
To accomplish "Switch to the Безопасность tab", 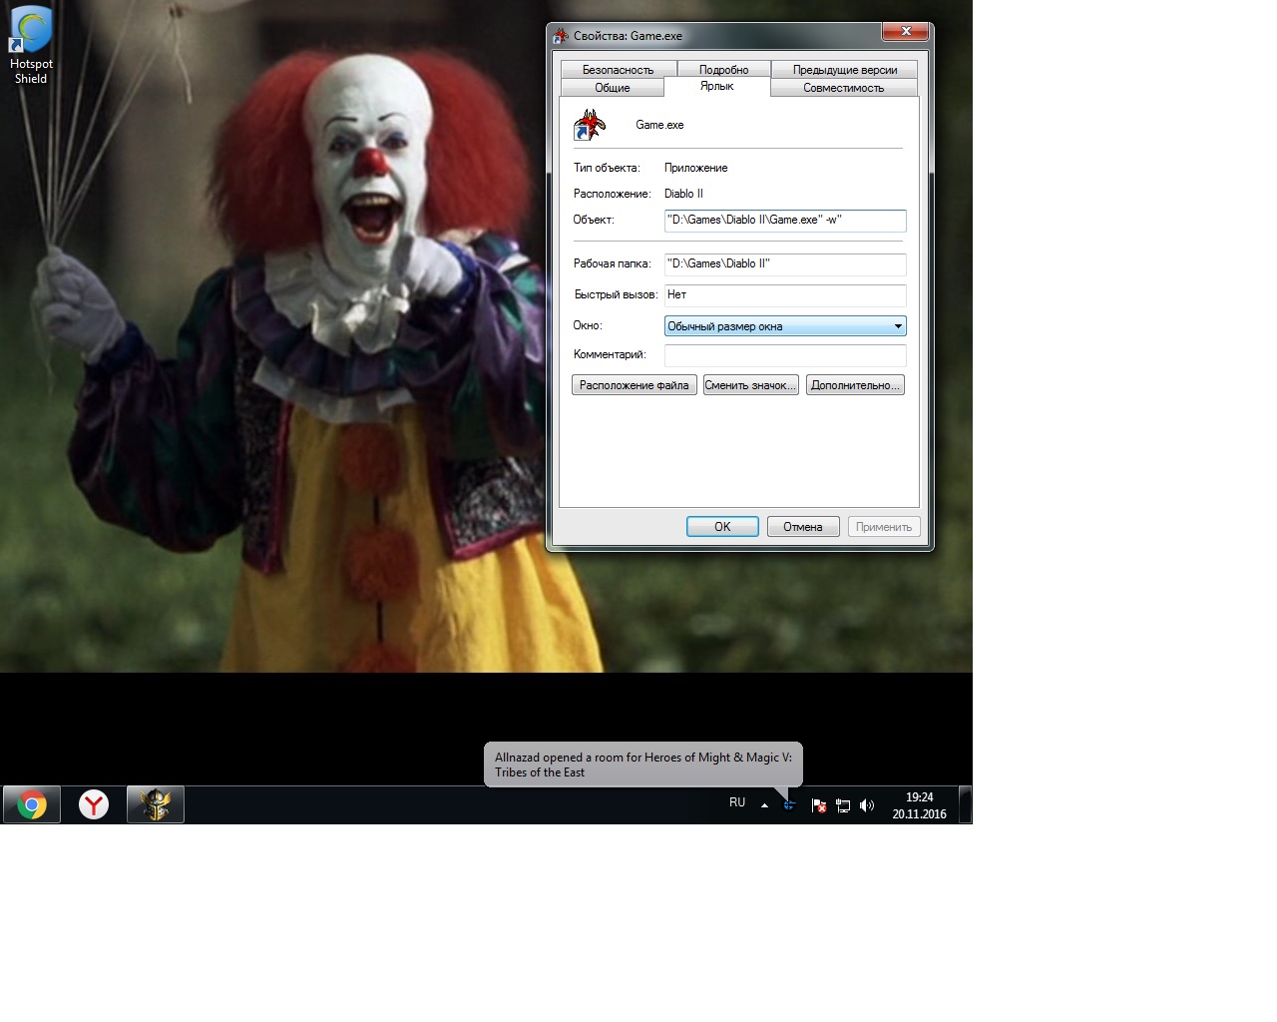I will click(x=619, y=70).
